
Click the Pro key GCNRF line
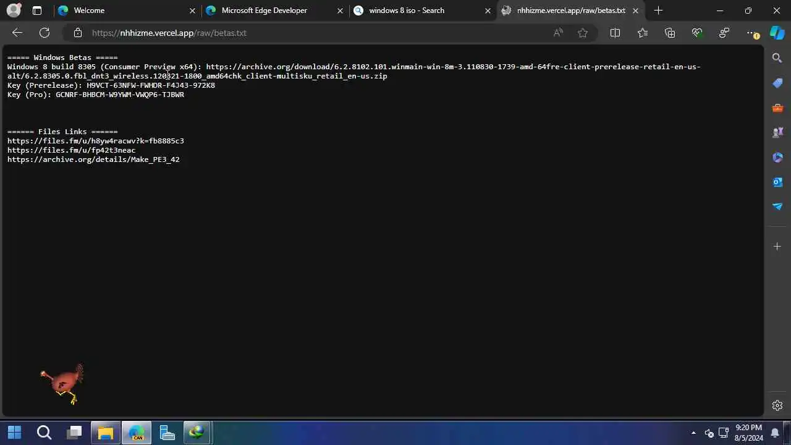pyautogui.click(x=96, y=95)
